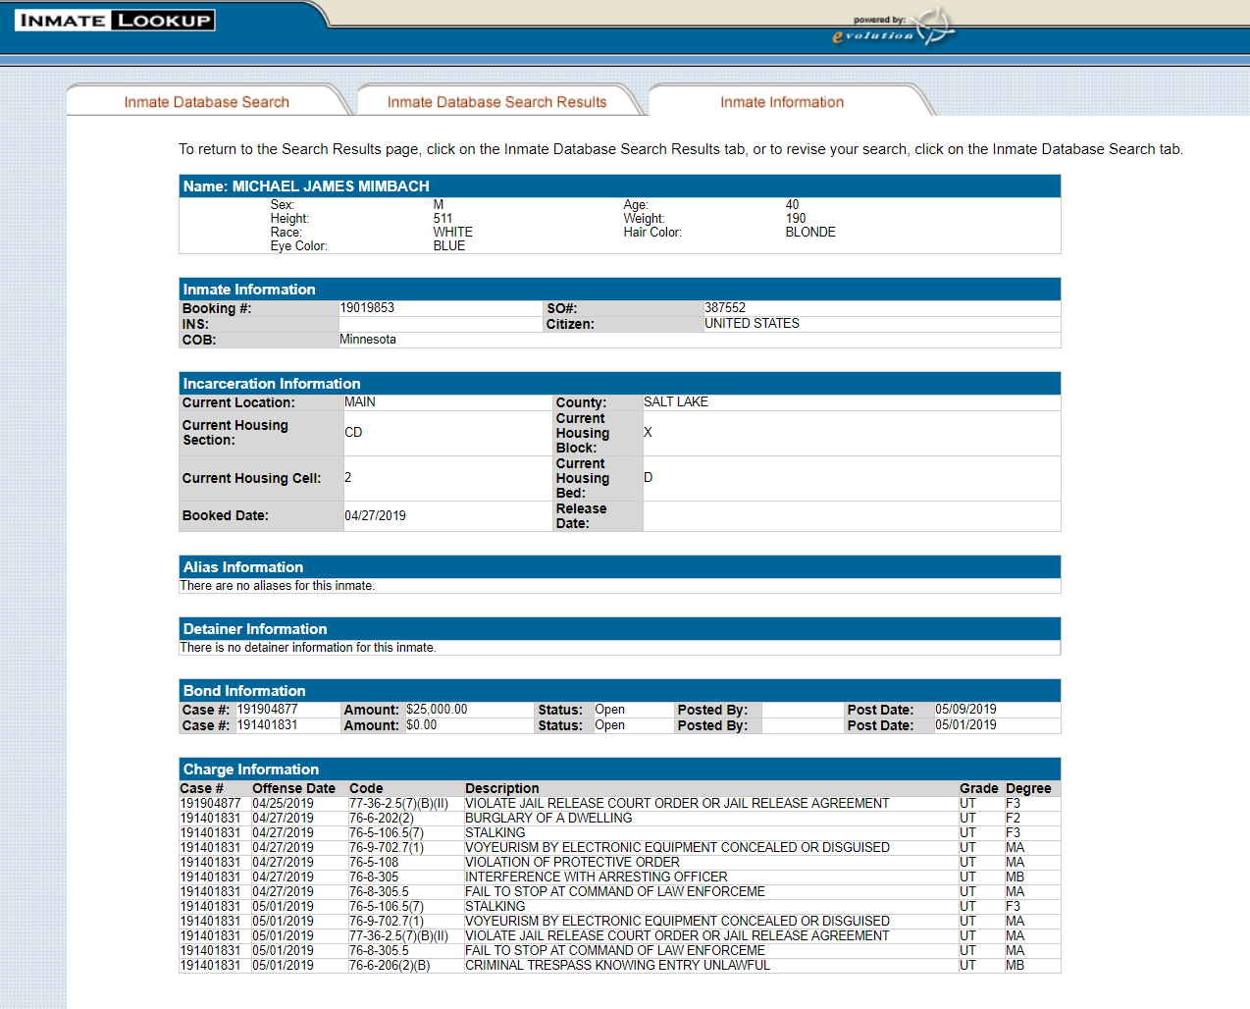The height and width of the screenshot is (1009, 1250).
Task: Click the Burglary of a Dwelling charge
Action: pyautogui.click(x=548, y=819)
